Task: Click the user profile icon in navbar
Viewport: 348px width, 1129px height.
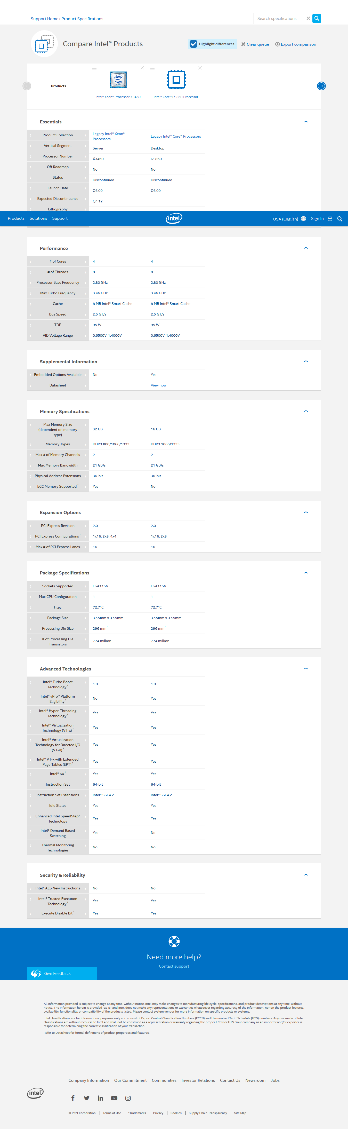Action: pos(330,219)
